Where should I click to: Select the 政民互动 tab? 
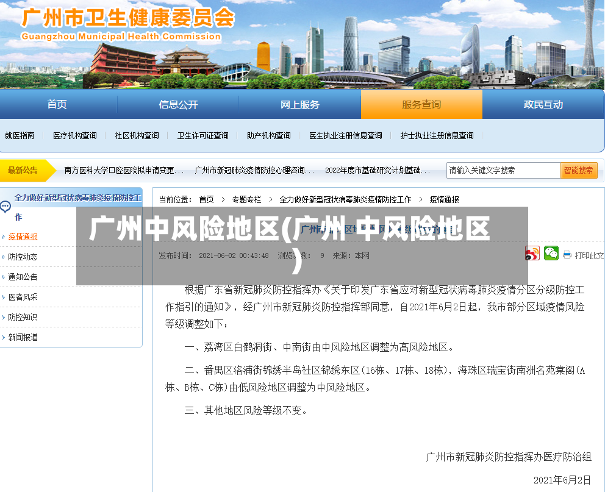pyautogui.click(x=543, y=104)
